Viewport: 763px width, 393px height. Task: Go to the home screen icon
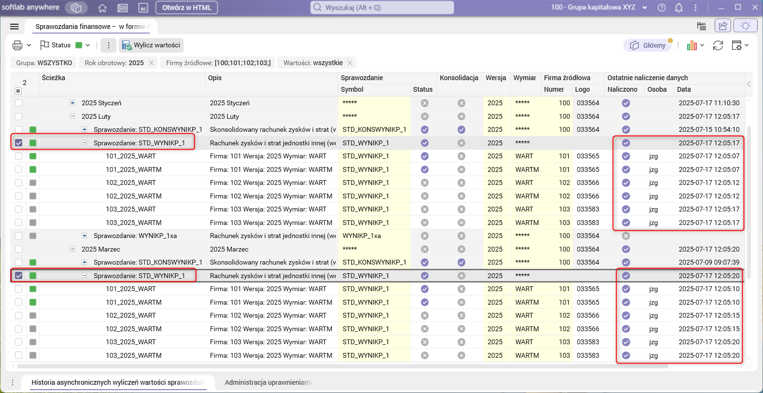(102, 8)
